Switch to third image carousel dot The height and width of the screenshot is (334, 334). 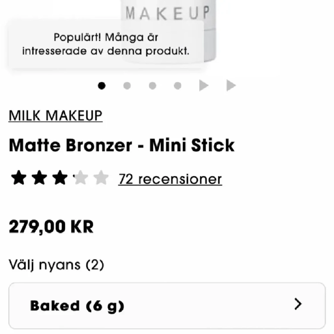pos(152,86)
